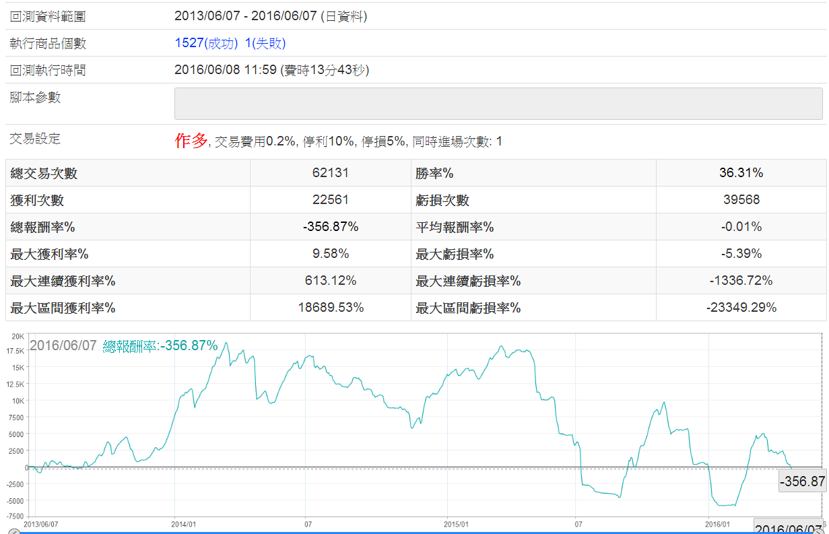The height and width of the screenshot is (534, 829).
Task: Click the gray 腳本參數 parameter box
Action: (498, 104)
